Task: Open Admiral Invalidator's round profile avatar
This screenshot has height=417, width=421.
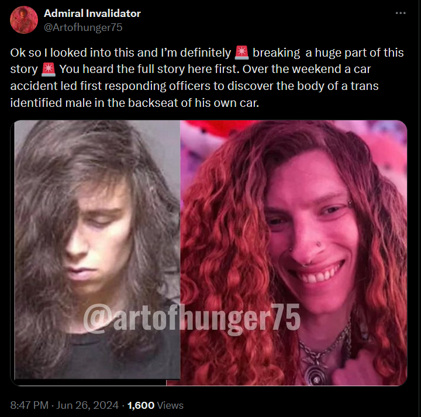Action: coord(24,20)
